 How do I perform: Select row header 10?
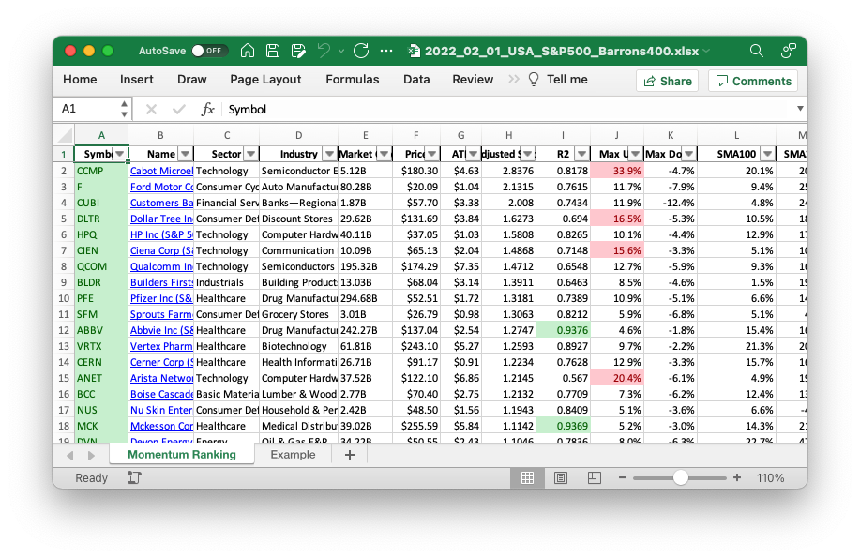point(64,298)
